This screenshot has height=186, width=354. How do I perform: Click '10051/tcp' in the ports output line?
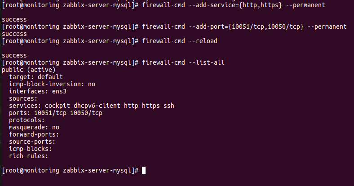pyautogui.click(x=50, y=113)
